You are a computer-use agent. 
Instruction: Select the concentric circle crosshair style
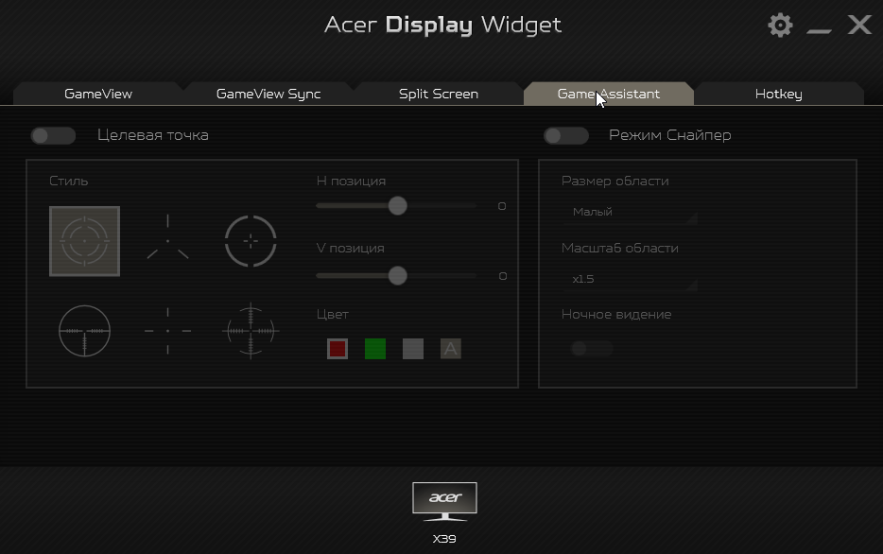pyautogui.click(x=84, y=241)
